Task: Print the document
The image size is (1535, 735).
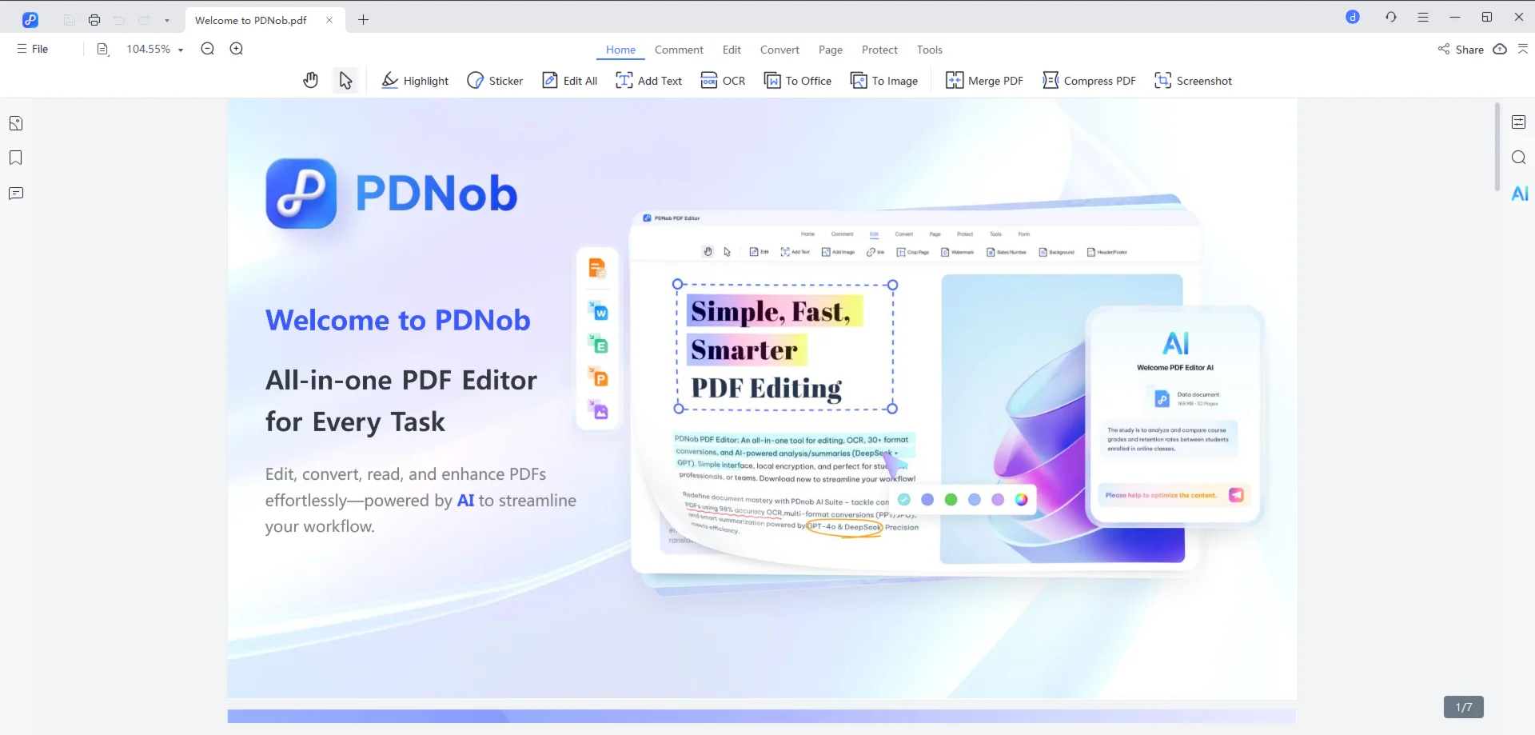Action: [94, 20]
